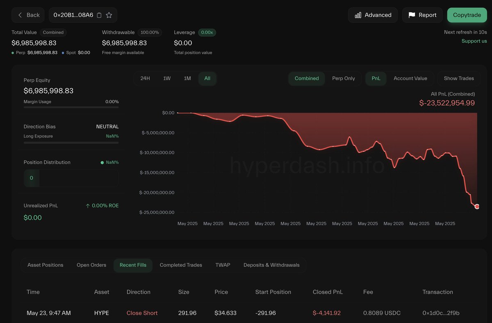
Task: Click the up arrow beside 0.00% ROE
Action: point(88,206)
